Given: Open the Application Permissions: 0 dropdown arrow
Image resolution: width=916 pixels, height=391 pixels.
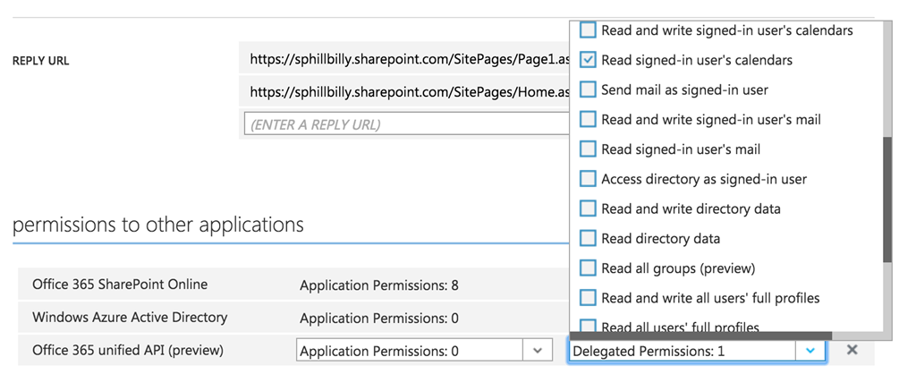Looking at the screenshot, I should click(x=537, y=351).
